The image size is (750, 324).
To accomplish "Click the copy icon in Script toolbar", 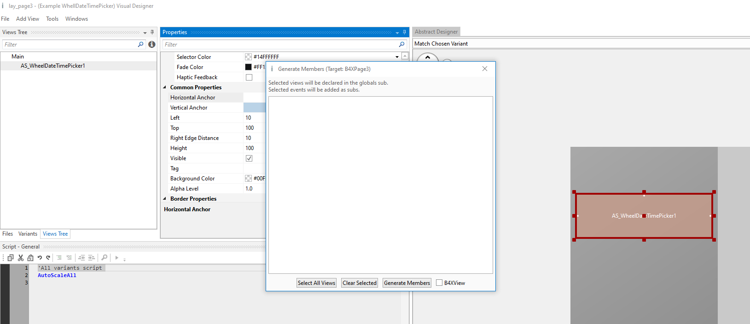I will click(11, 258).
